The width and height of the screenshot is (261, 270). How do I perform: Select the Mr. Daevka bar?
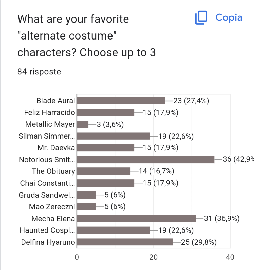pos(105,148)
